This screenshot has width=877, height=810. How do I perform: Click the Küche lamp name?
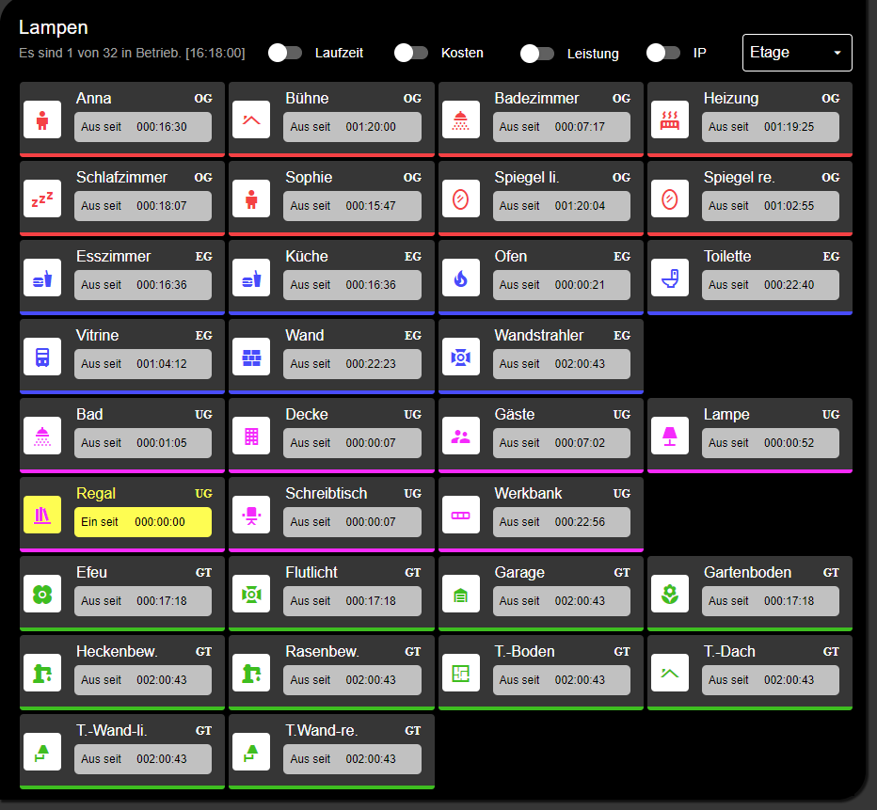[x=307, y=256]
